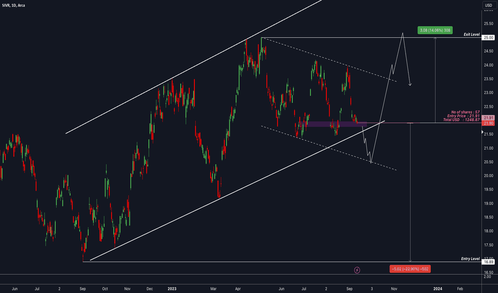Click the 20.00 price axis value

[x=488, y=176]
